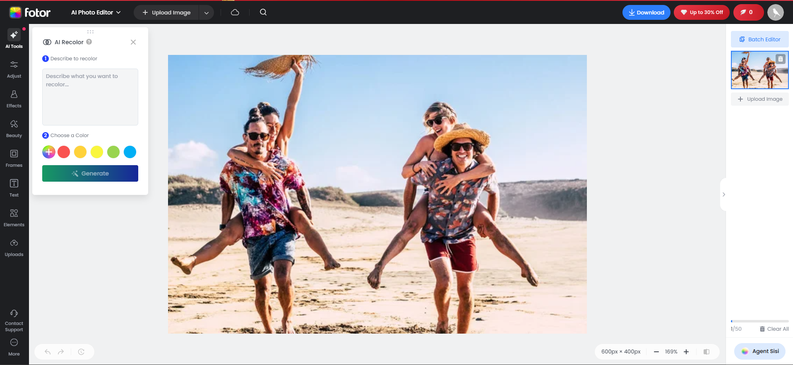
Task: Select the yellow color swatch
Action: pos(97,152)
